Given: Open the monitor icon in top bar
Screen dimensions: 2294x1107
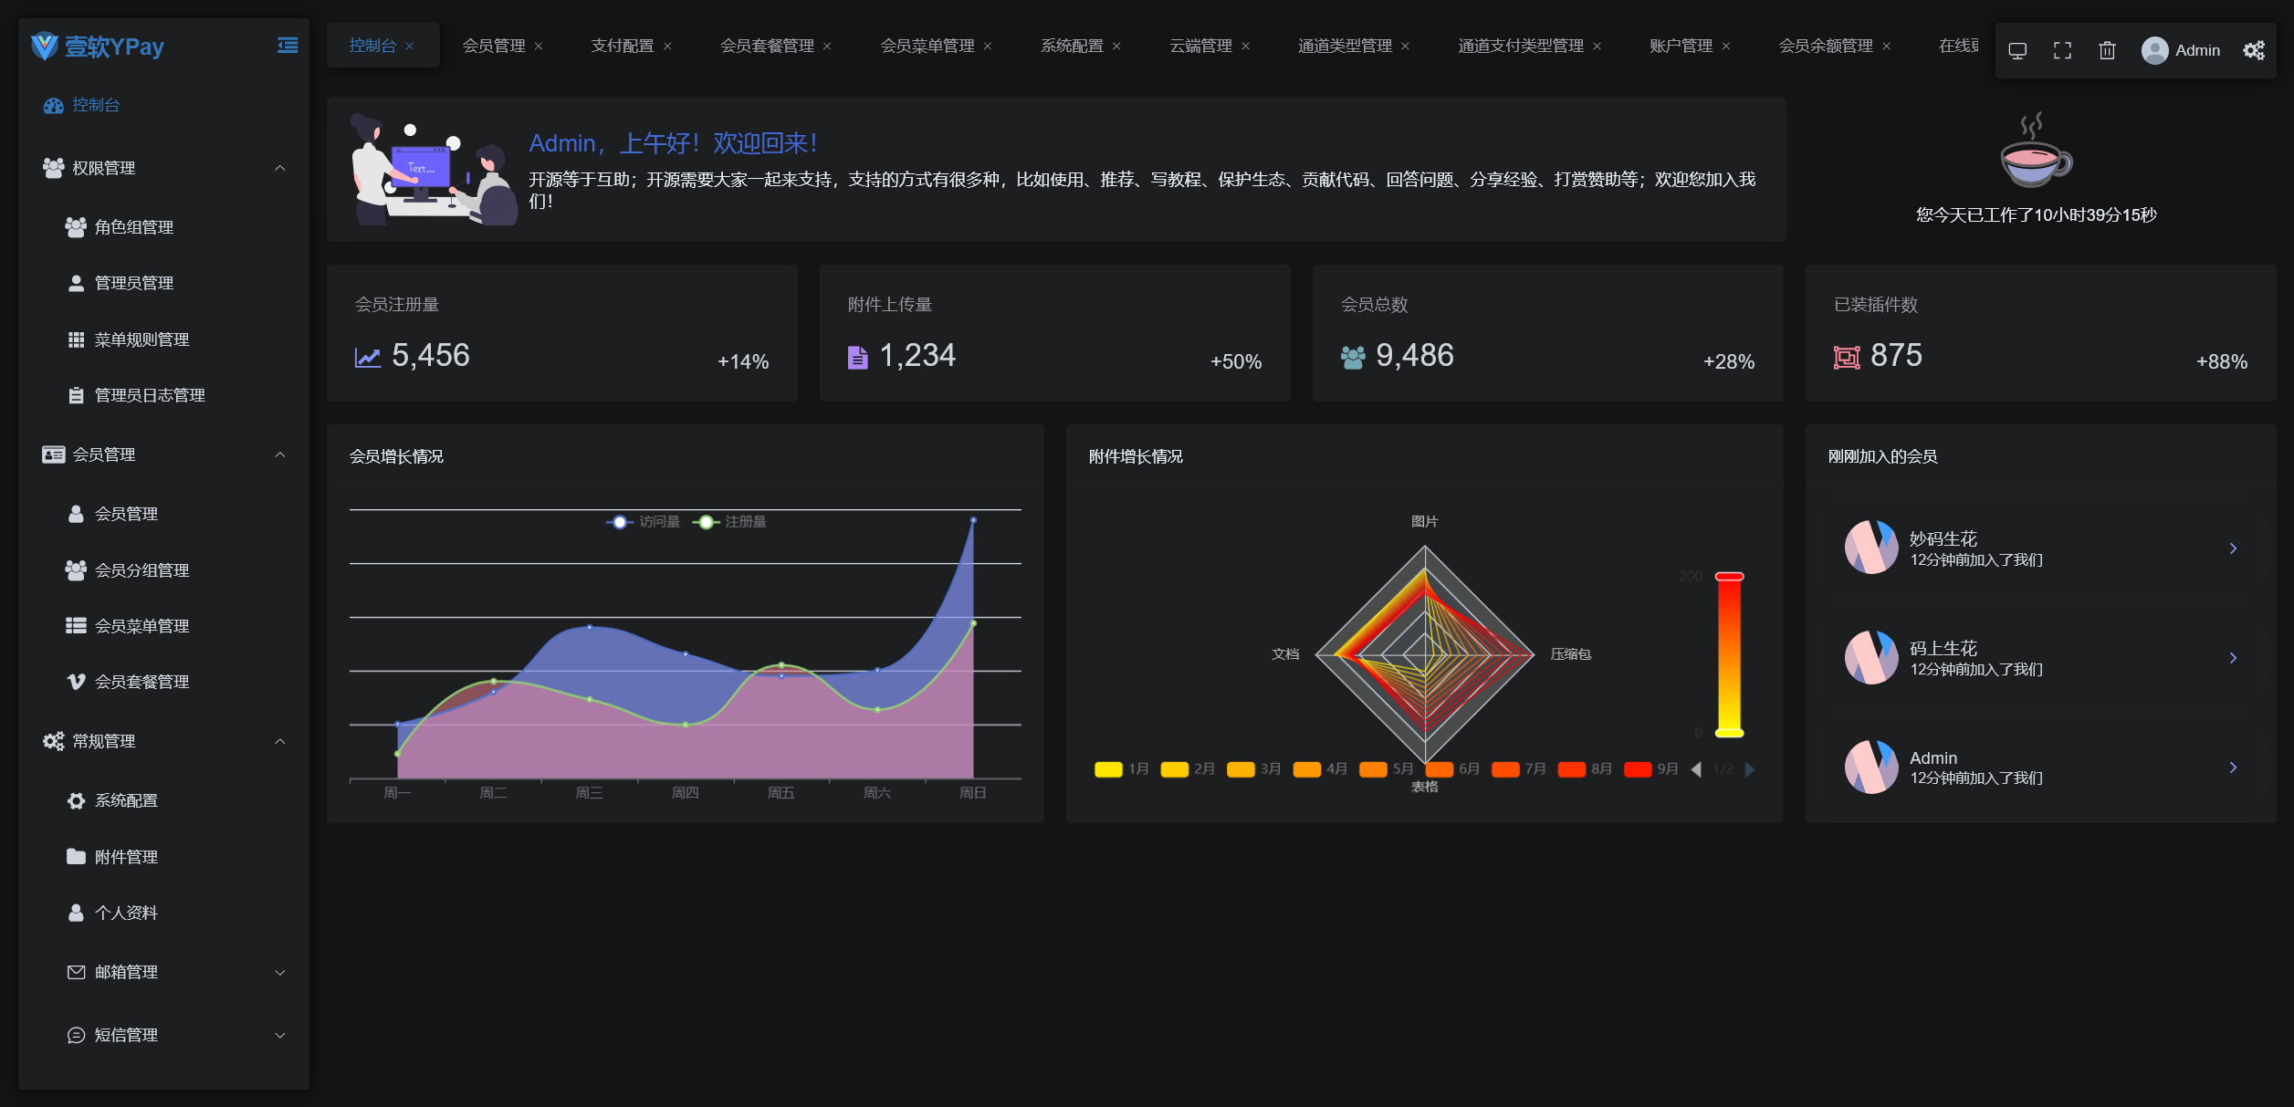Looking at the screenshot, I should tap(2017, 50).
